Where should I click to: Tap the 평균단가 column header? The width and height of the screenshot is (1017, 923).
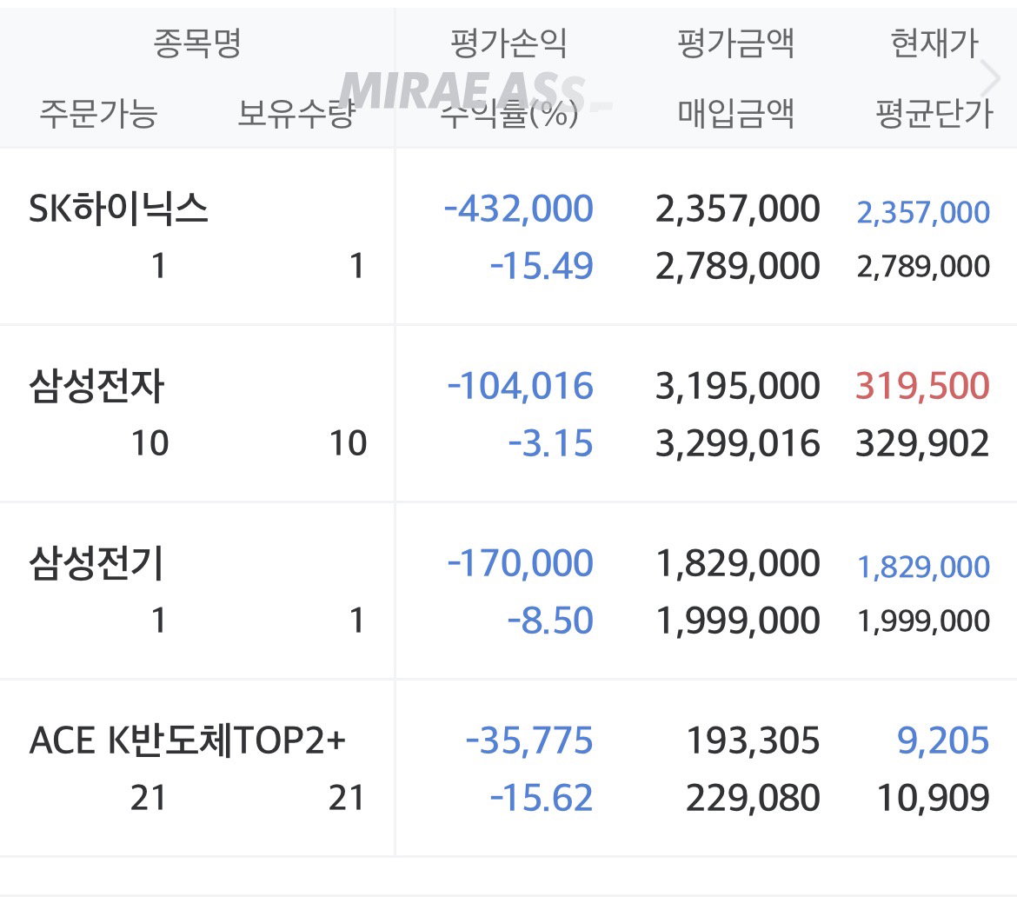(934, 114)
